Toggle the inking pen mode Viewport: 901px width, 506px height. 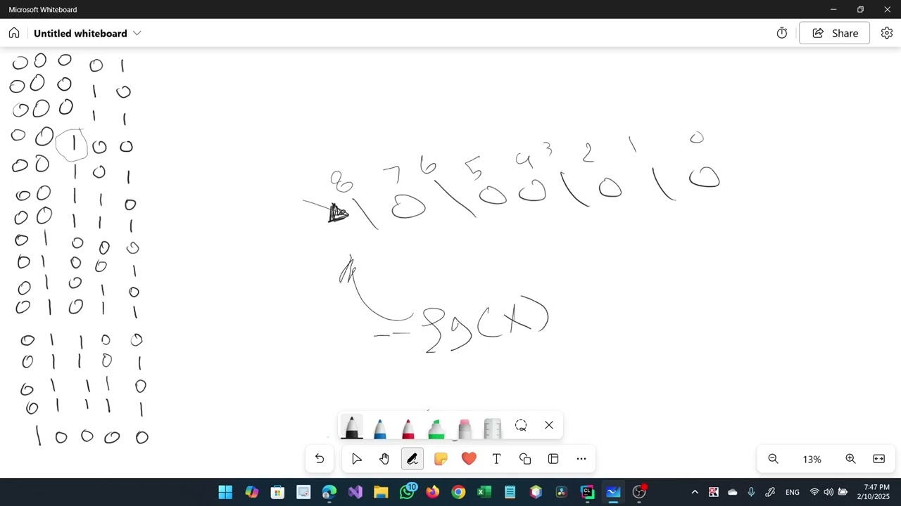[412, 459]
